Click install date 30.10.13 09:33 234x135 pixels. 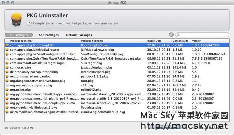click(x=159, y=49)
